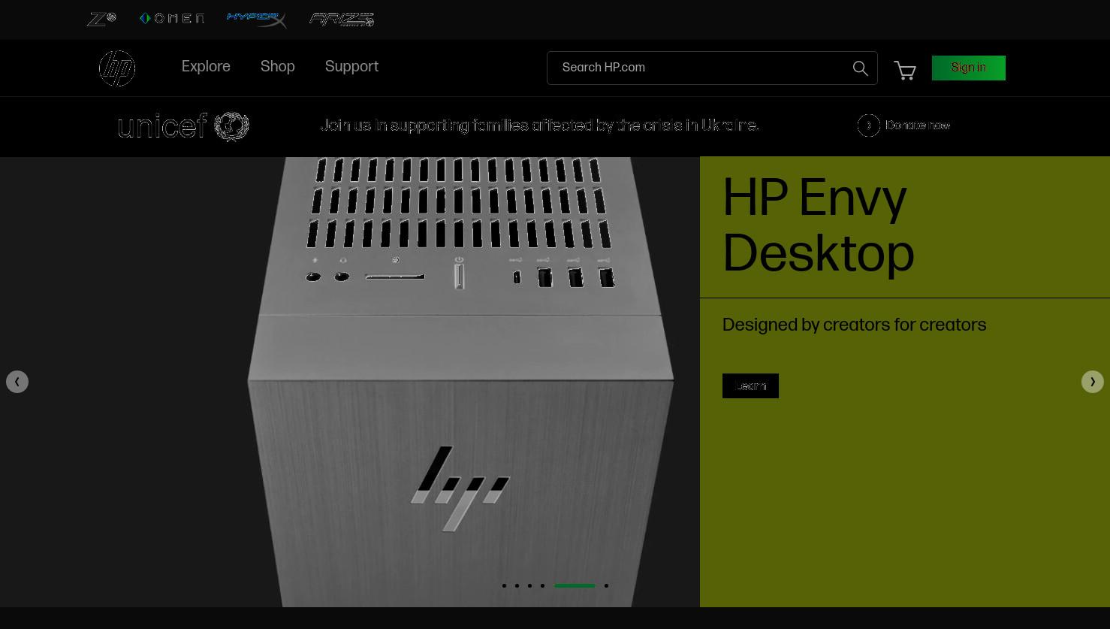The width and height of the screenshot is (1110, 629).
Task: Select the fourth carousel slide dot
Action: (x=542, y=585)
